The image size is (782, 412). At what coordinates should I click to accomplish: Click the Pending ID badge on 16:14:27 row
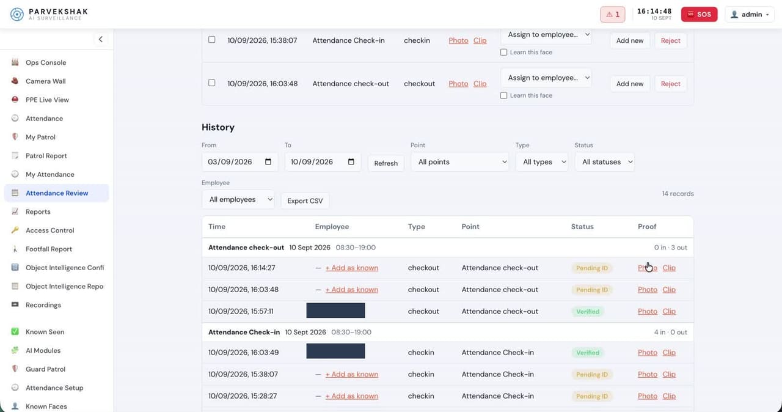click(592, 268)
